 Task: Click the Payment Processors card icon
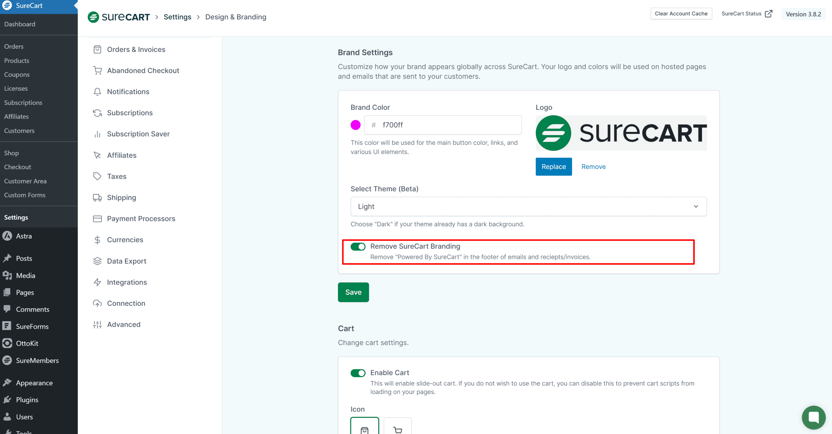pos(97,219)
